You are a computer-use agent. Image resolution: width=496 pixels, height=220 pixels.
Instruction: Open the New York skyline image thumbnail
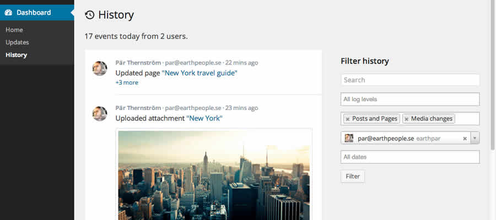[214, 175]
